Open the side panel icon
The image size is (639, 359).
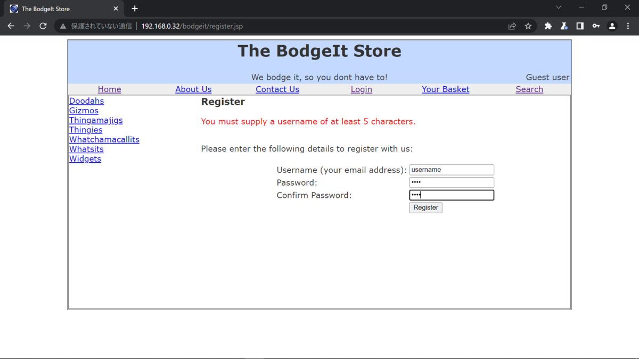[580, 26]
